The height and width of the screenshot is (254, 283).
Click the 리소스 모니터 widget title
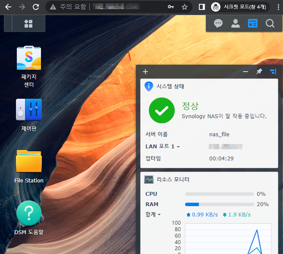(x=173, y=179)
